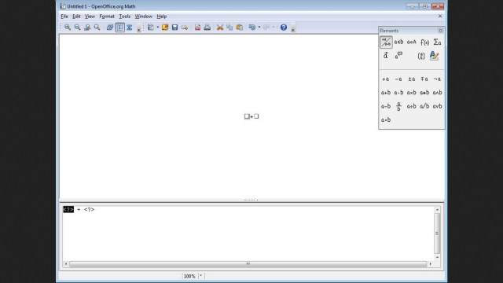Close the Elements panel

[x=440, y=31]
